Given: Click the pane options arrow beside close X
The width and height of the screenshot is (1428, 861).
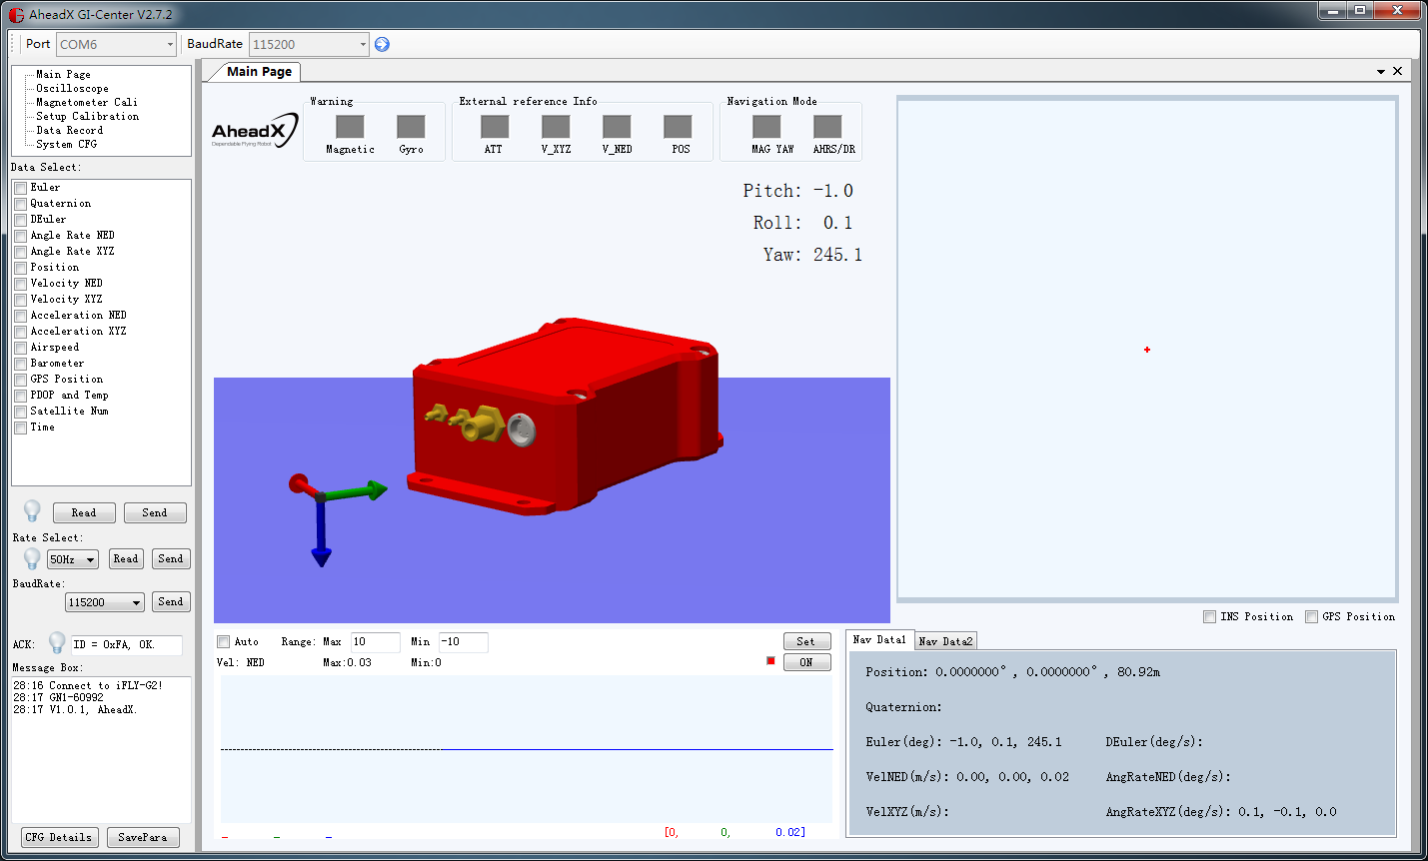Looking at the screenshot, I should pos(1381,72).
